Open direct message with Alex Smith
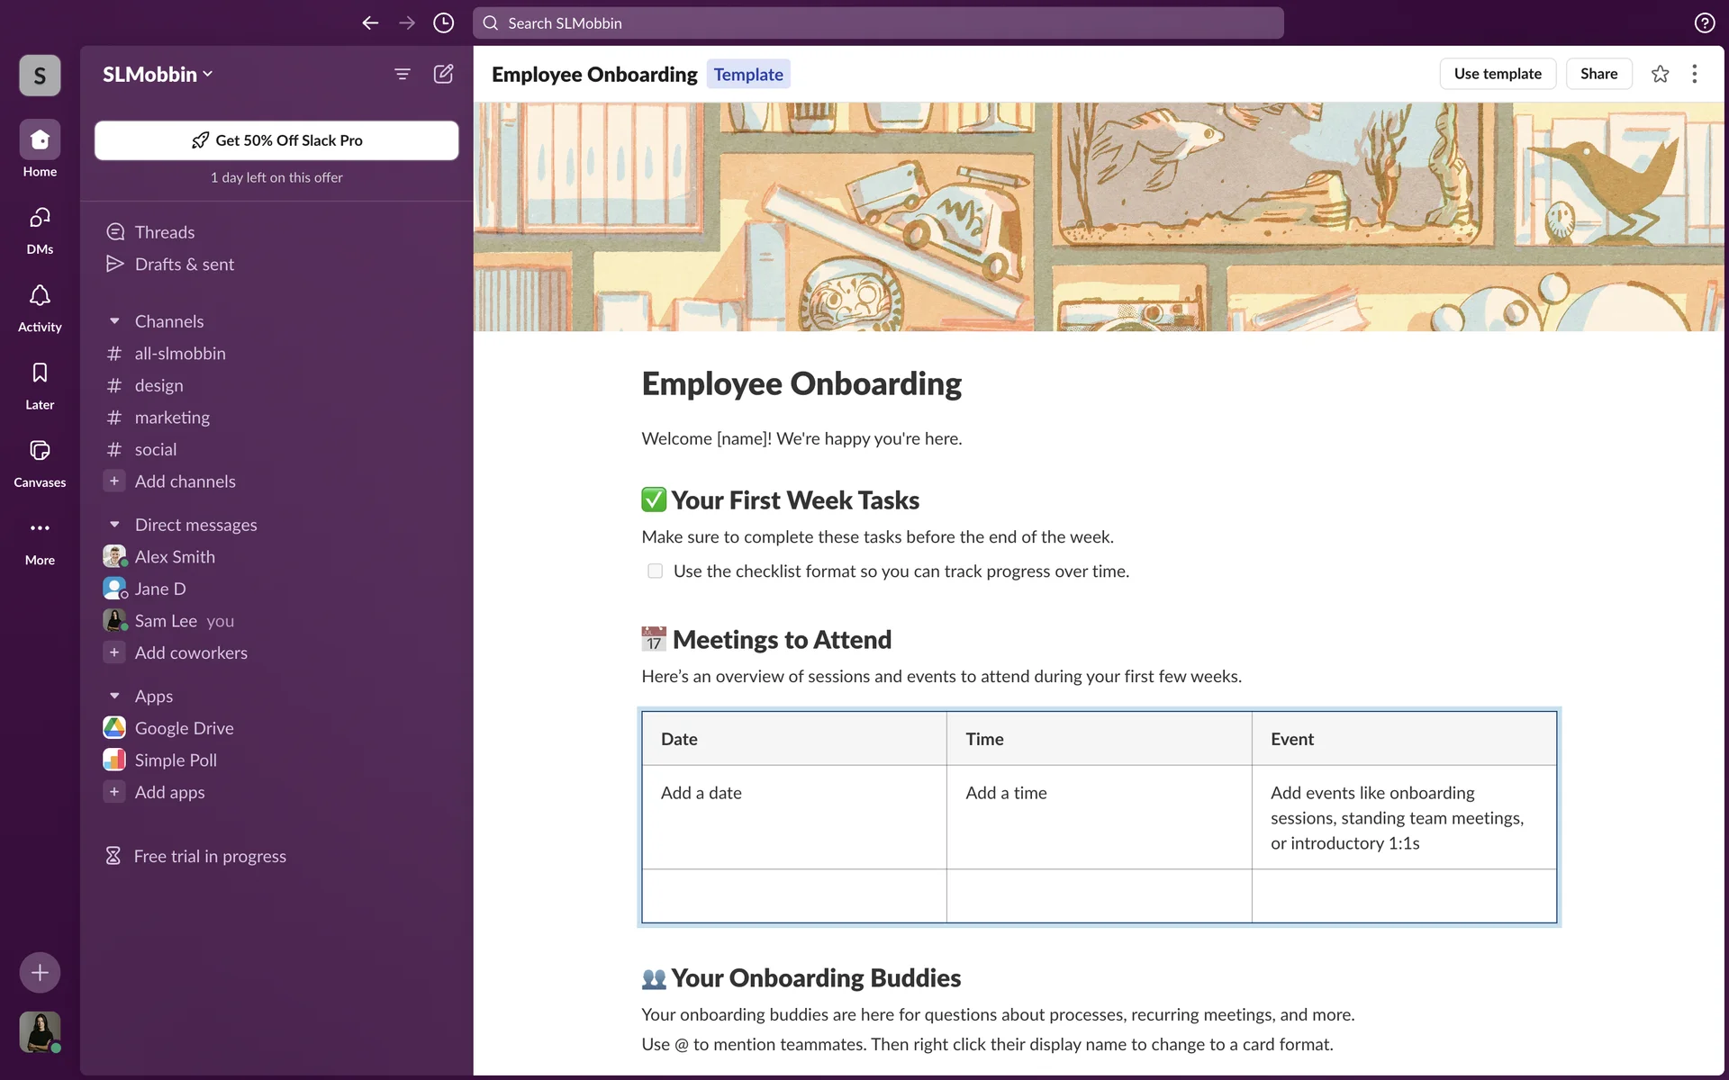 point(175,557)
